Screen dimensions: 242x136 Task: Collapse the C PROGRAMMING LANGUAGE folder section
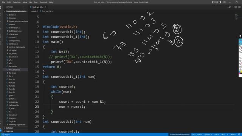click(16, 11)
